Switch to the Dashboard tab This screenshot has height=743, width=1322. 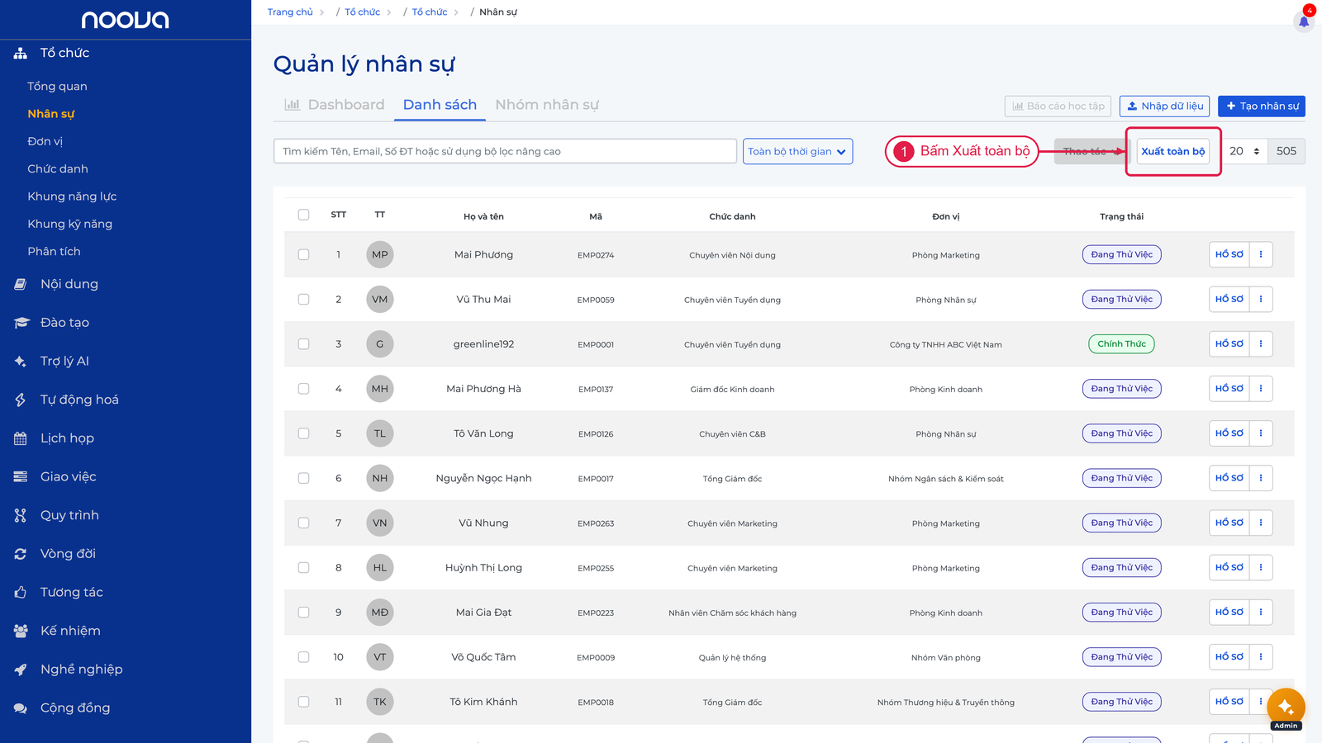pos(335,105)
